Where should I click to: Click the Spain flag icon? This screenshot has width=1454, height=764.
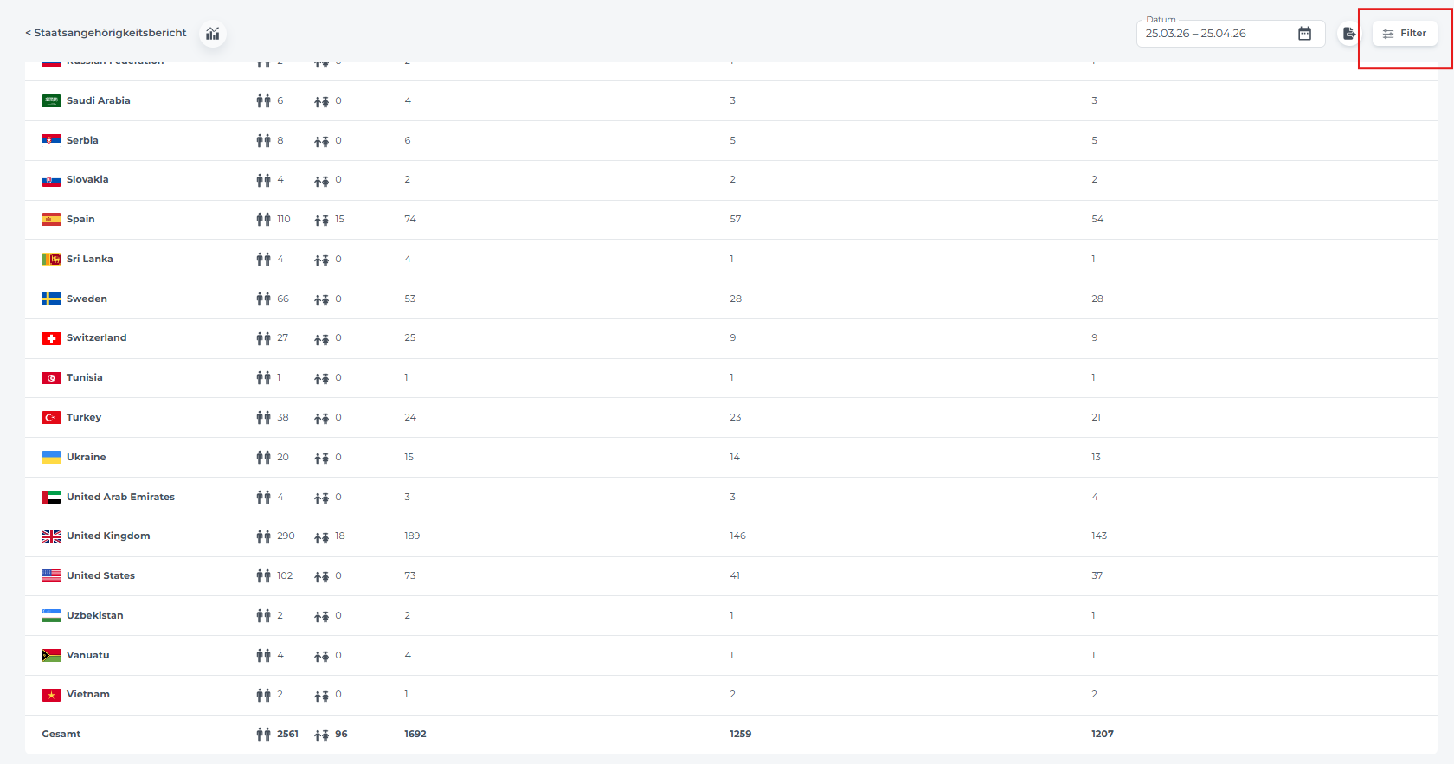[51, 220]
